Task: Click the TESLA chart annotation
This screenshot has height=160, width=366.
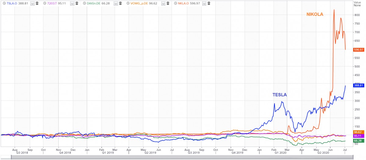Action: pos(280,95)
